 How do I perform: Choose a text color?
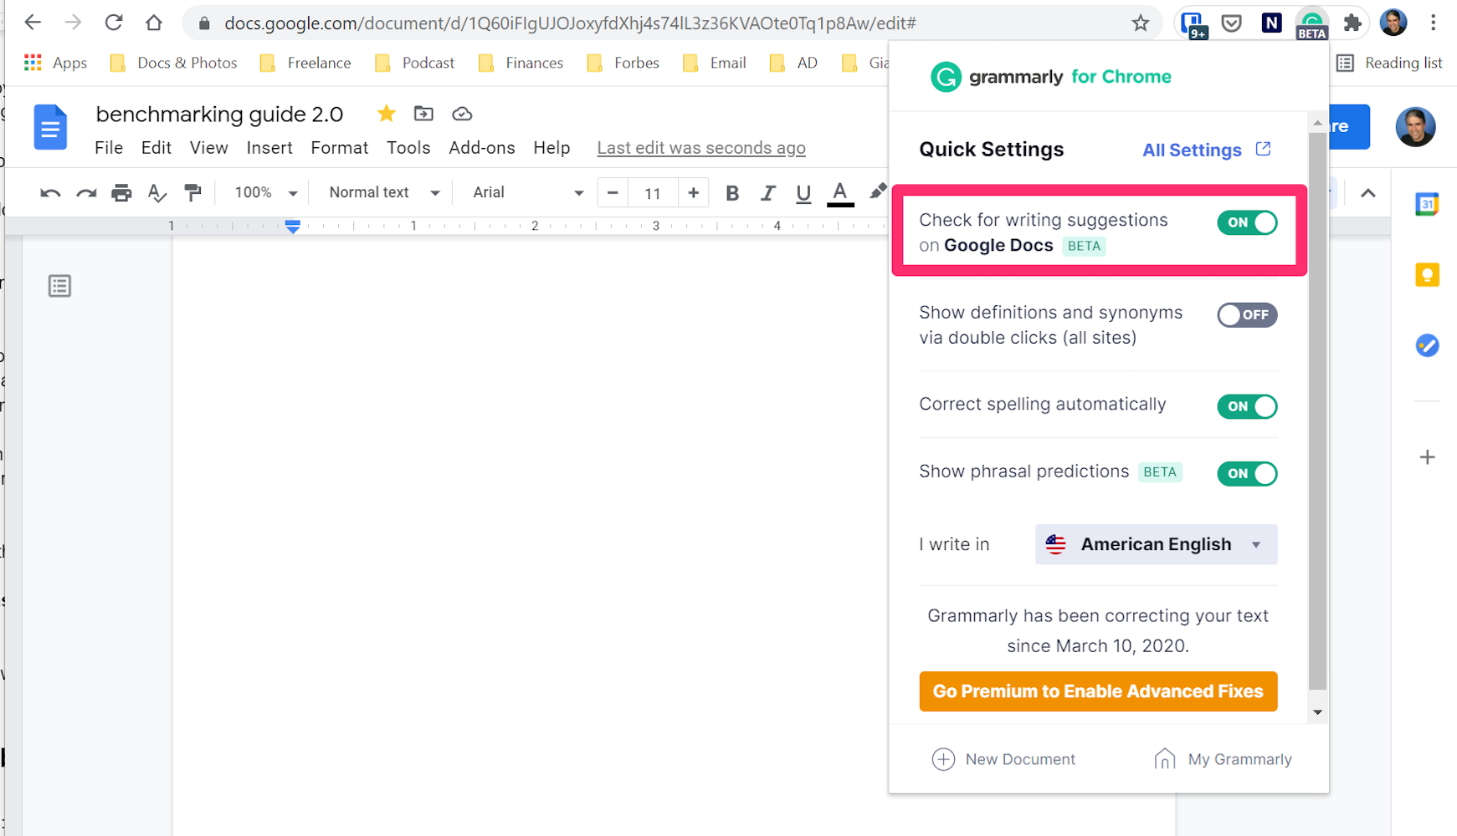[x=840, y=193]
